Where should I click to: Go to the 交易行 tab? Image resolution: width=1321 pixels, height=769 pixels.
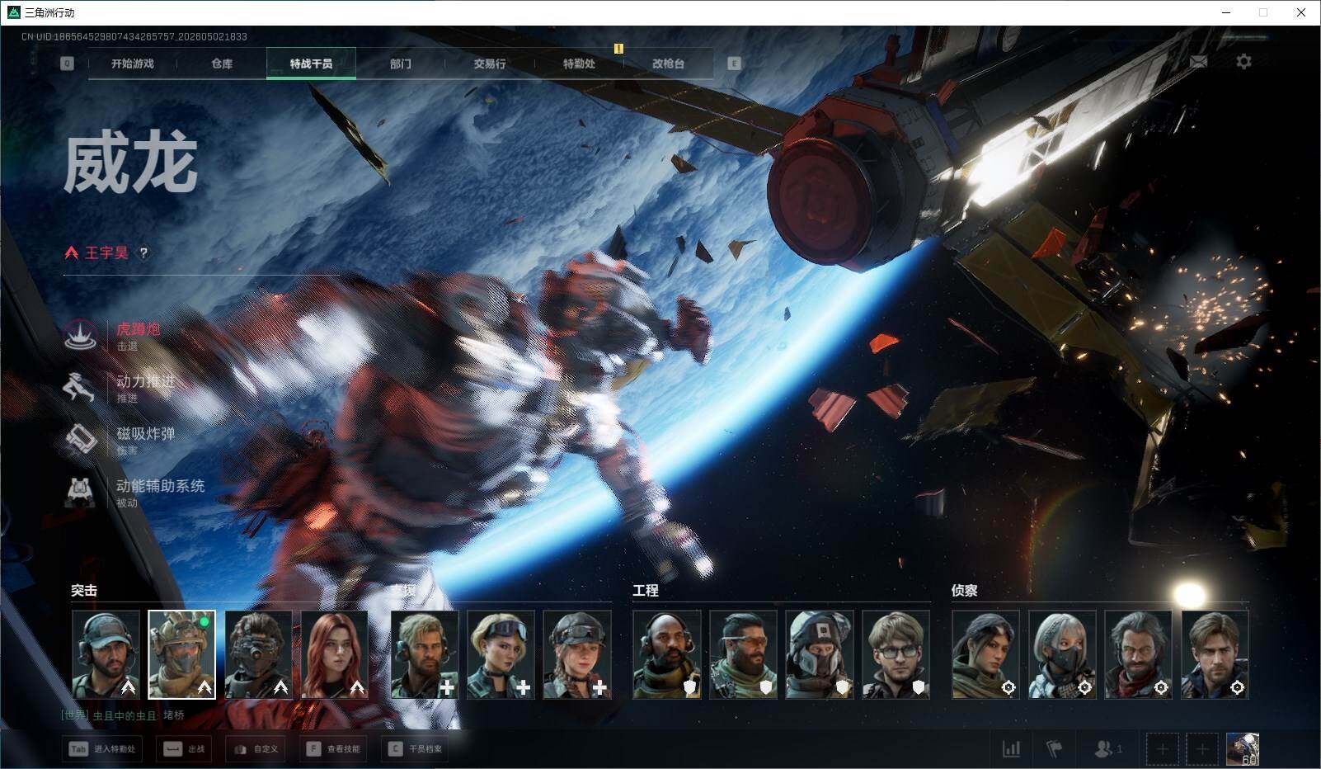(x=490, y=64)
